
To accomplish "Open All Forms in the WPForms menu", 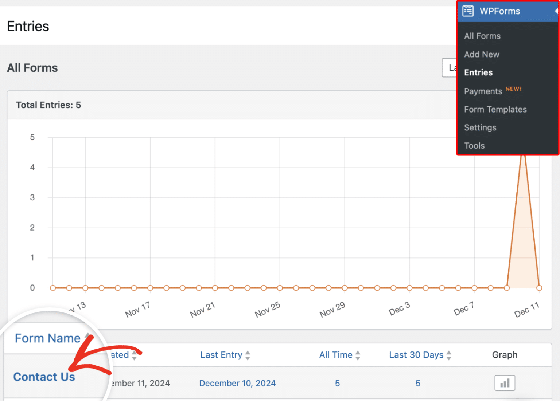I will [482, 36].
